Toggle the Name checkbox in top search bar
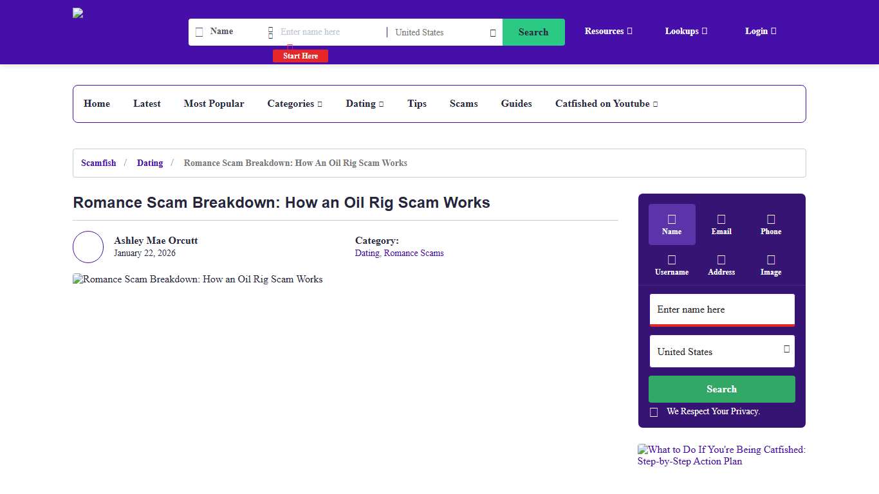 pyautogui.click(x=198, y=31)
